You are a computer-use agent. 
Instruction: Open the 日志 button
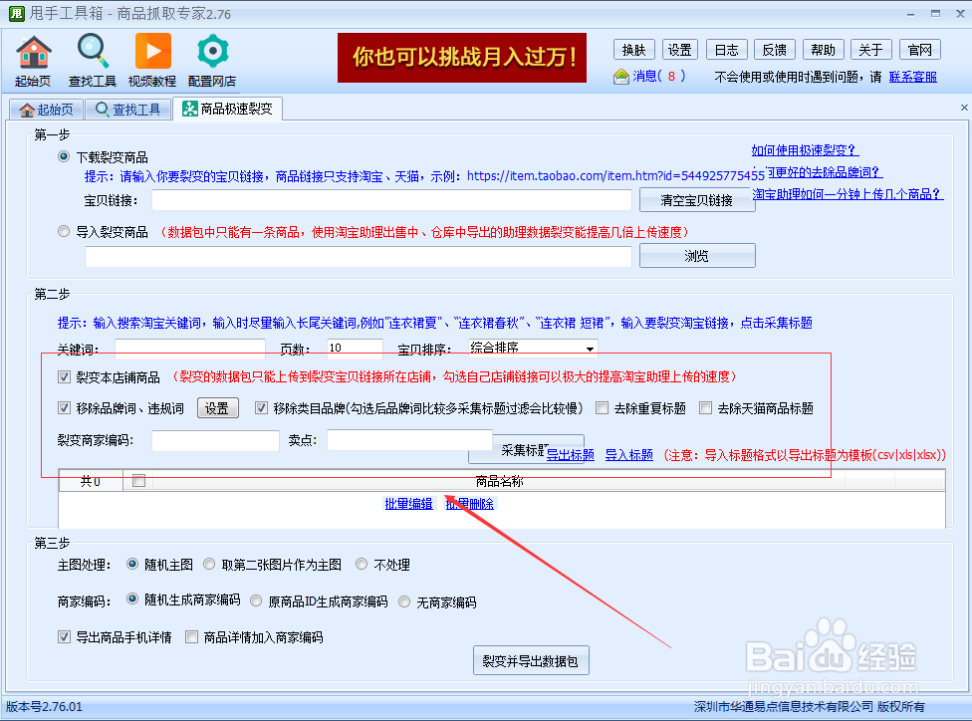coord(727,50)
